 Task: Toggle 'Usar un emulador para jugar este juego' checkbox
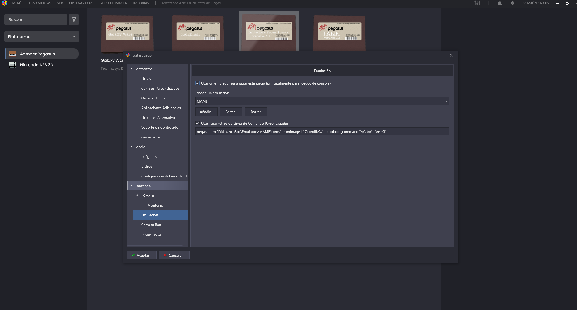pyautogui.click(x=197, y=83)
